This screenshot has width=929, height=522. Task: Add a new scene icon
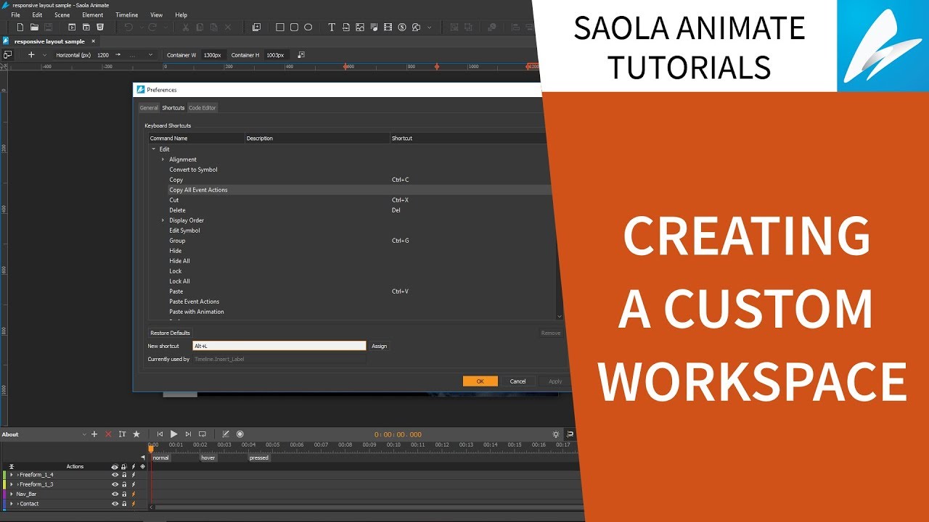(256, 28)
